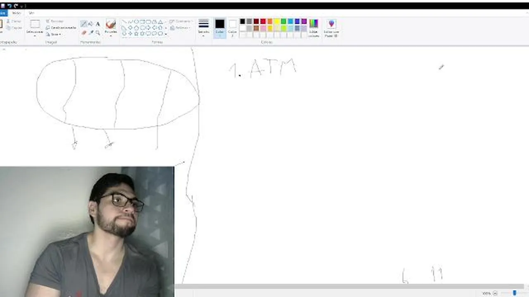Screen dimensions: 529x297
Task: Pick the Line shape
Action: pyautogui.click(x=124, y=21)
